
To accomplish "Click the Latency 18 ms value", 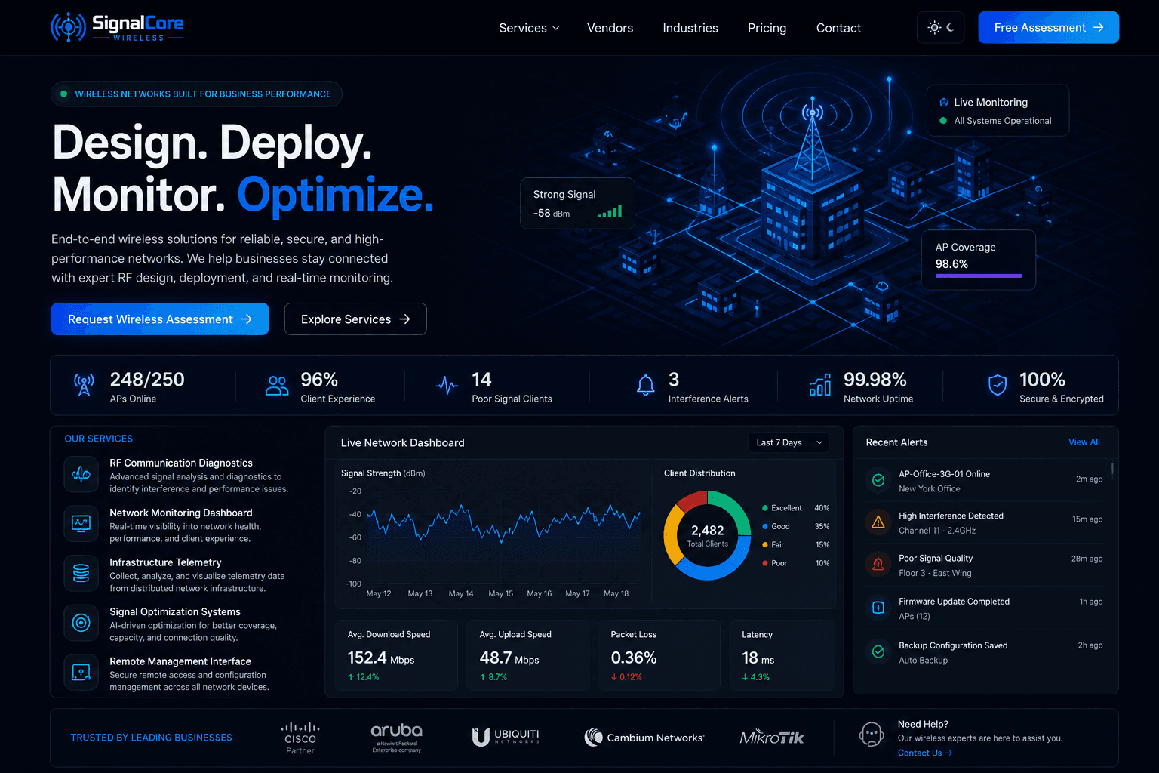I will (x=758, y=658).
